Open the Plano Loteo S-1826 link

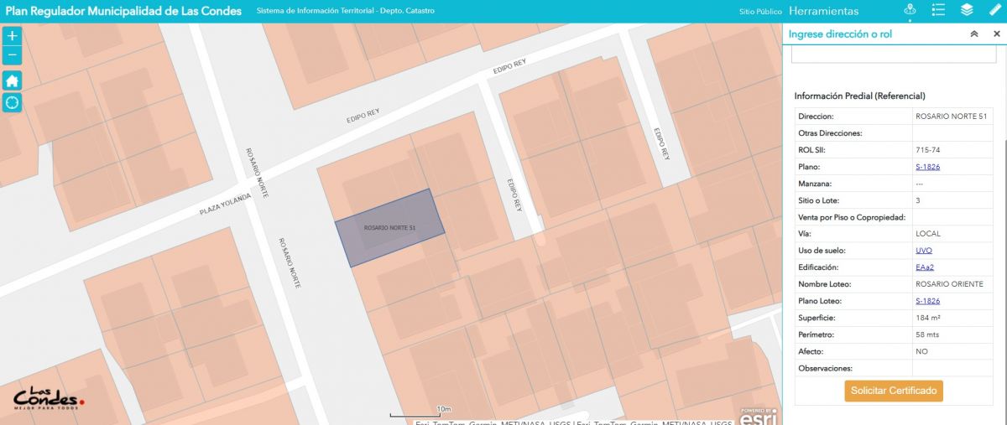[927, 301]
